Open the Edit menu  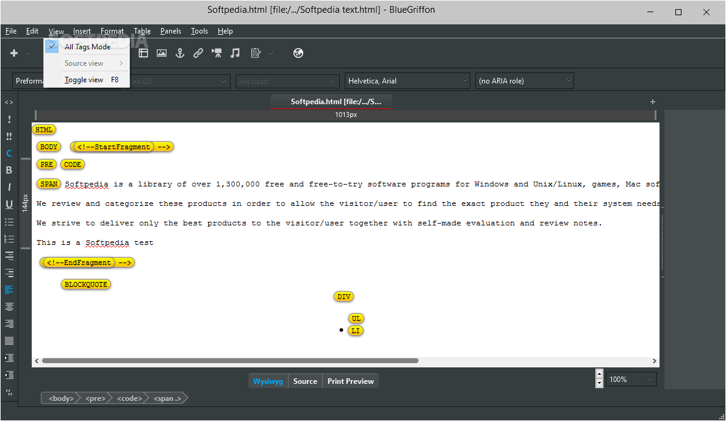[32, 31]
